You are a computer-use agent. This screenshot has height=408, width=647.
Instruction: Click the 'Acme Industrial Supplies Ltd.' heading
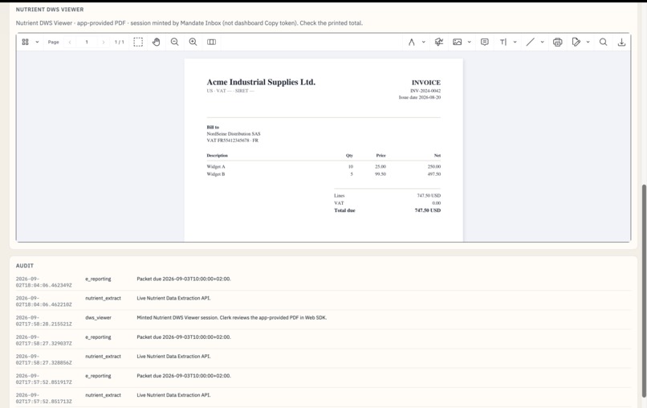pos(261,82)
